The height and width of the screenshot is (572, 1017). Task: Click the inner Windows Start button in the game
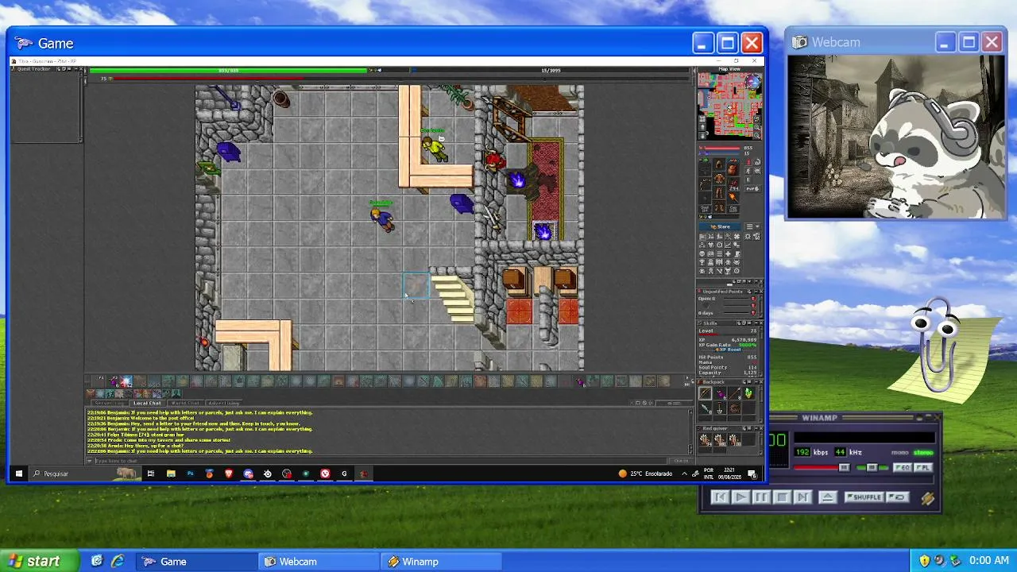coord(18,473)
